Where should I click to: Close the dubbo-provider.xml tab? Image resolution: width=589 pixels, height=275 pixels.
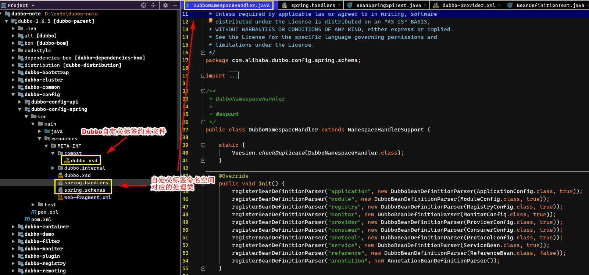(x=499, y=5)
